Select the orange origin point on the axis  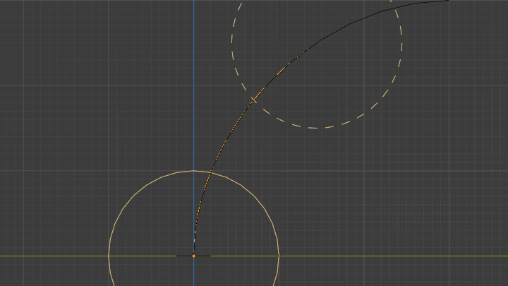[194, 256]
